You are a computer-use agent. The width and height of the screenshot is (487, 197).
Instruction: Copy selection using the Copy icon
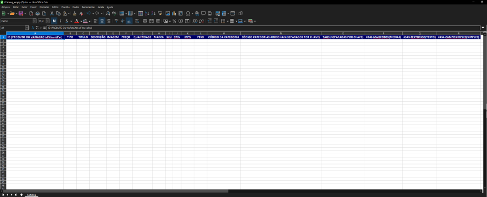(58, 14)
